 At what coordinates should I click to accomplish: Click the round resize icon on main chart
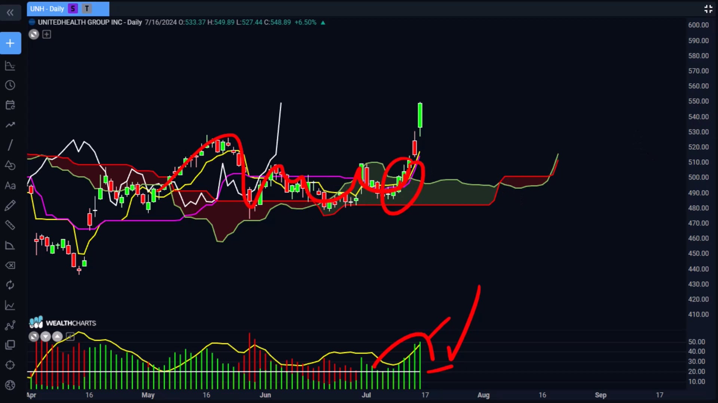click(34, 35)
